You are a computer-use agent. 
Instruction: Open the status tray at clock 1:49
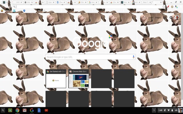tap(160, 110)
